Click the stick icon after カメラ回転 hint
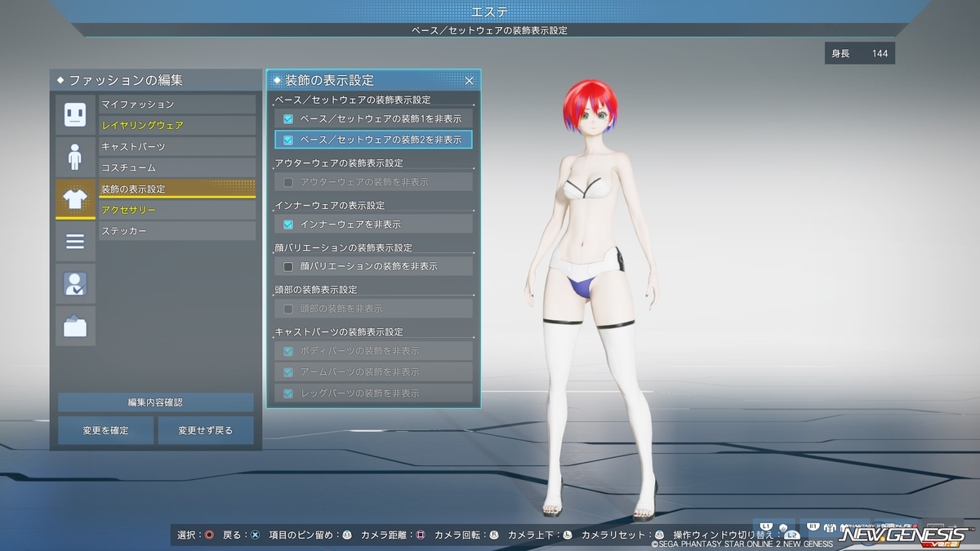The image size is (980, 551). (x=494, y=535)
